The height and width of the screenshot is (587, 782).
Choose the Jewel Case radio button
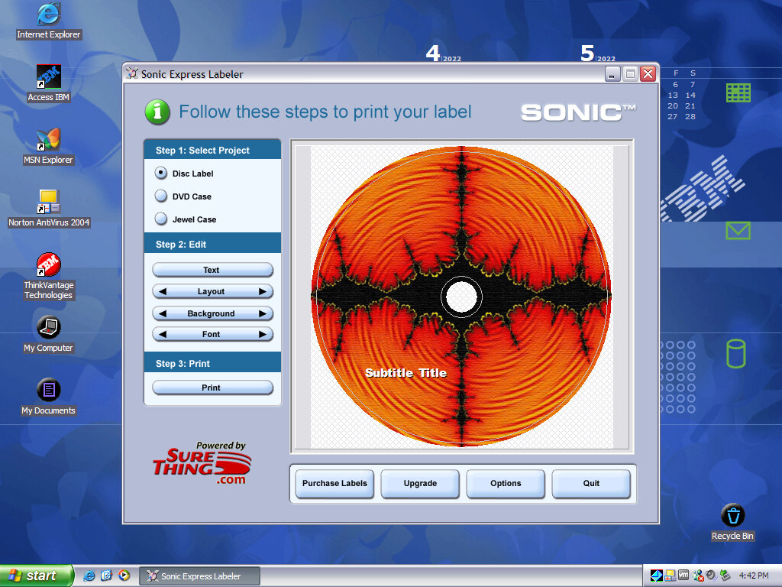point(161,219)
